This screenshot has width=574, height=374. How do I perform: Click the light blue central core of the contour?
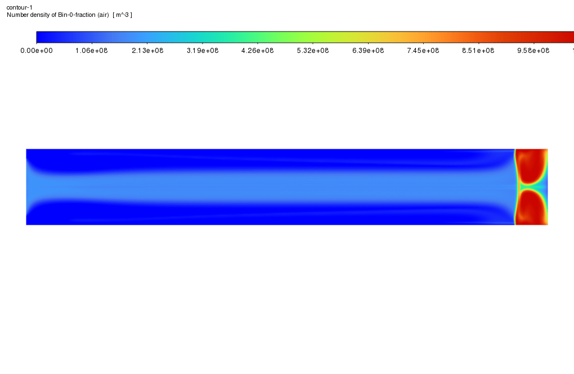point(270,186)
